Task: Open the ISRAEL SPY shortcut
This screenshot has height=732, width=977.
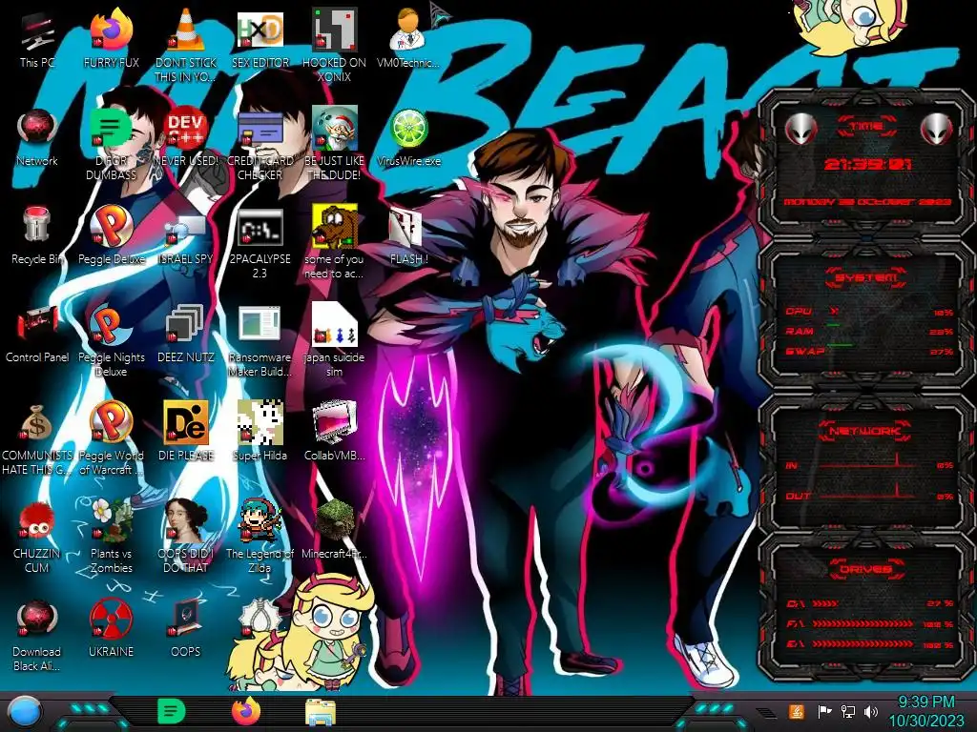Action: click(186, 228)
